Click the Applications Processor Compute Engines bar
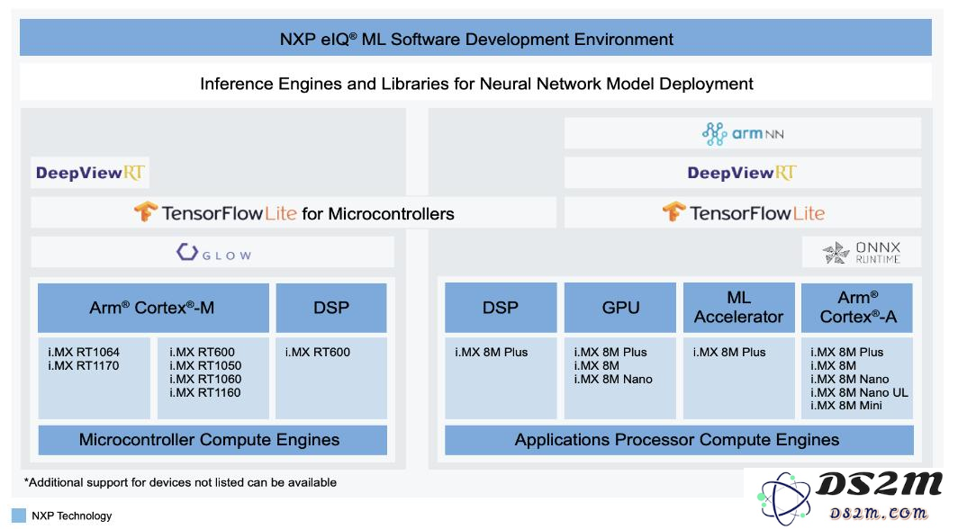Image resolution: width=958 pixels, height=529 pixels. 679,440
